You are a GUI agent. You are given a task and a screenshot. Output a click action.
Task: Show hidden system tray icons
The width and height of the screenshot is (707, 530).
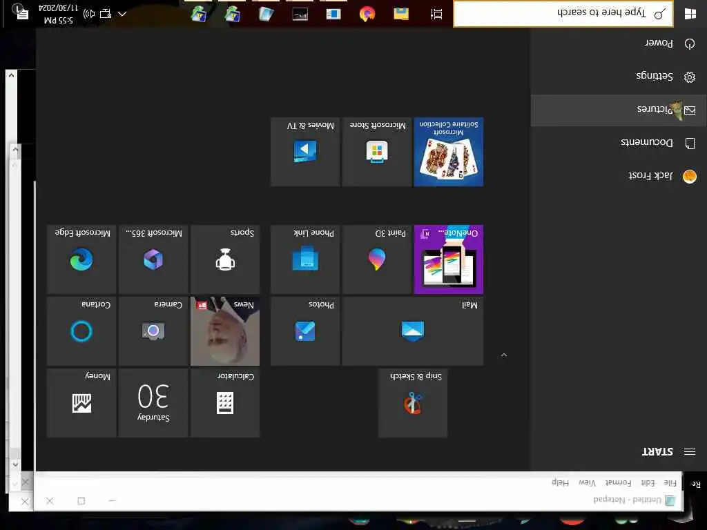click(x=122, y=14)
